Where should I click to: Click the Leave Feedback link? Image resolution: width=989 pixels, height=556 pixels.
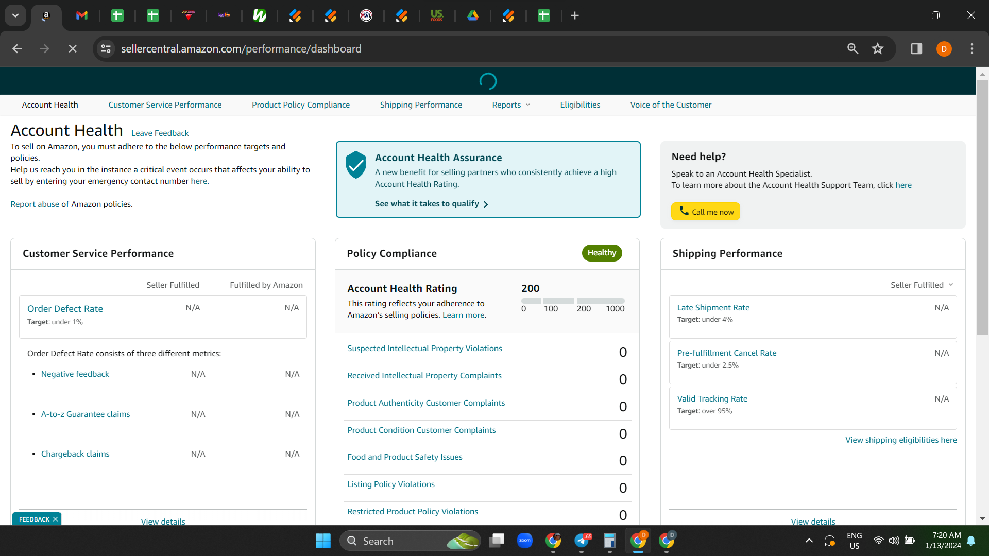click(x=160, y=133)
